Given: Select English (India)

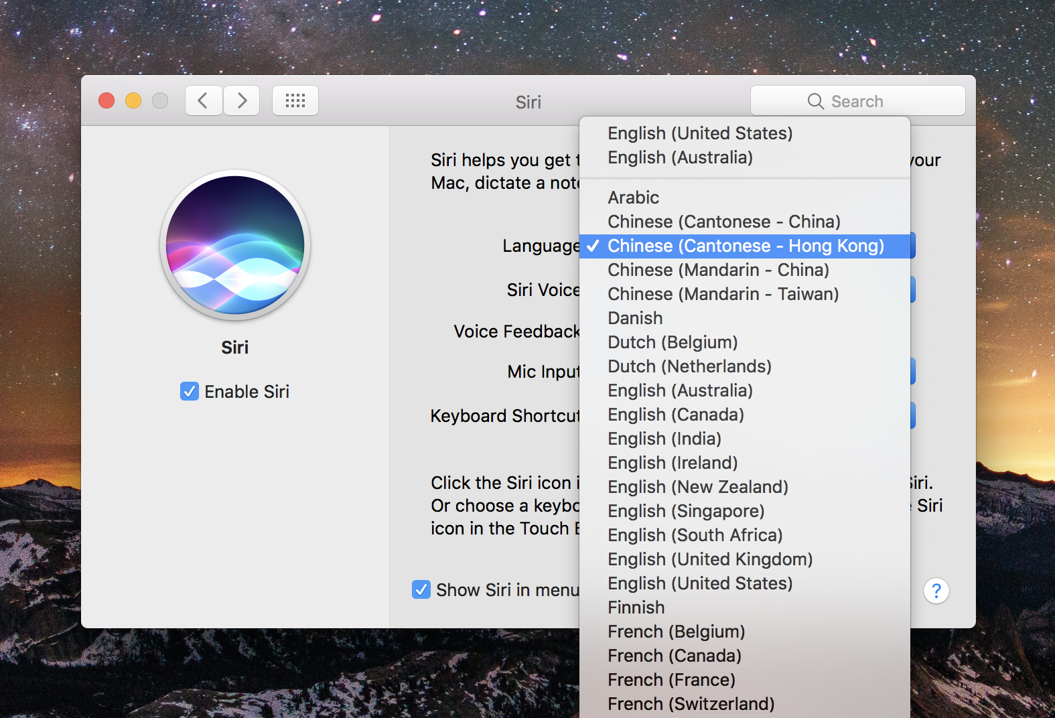Looking at the screenshot, I should point(745,439).
